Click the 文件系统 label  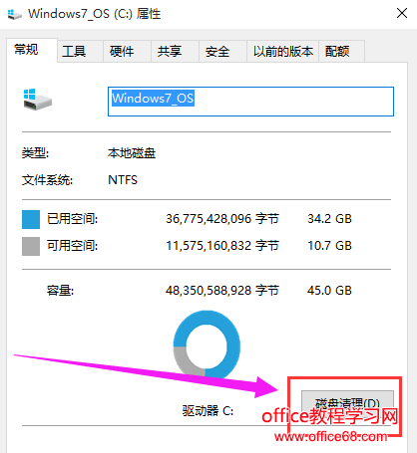(x=47, y=180)
